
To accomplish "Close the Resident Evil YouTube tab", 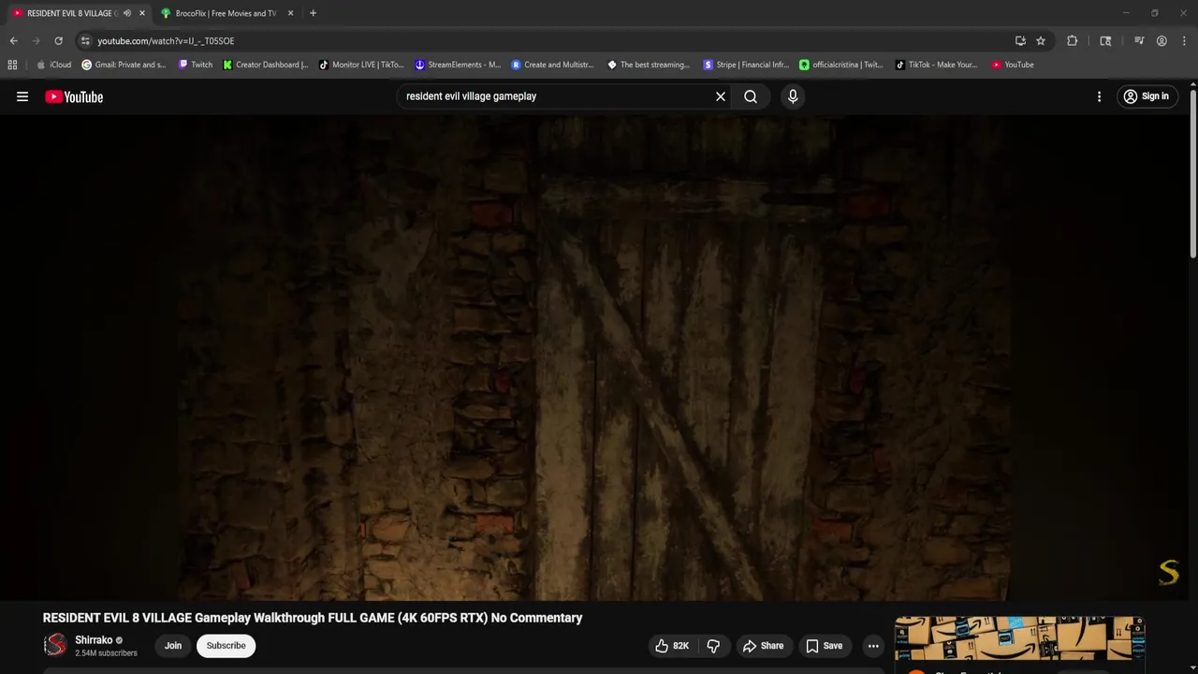I will click(142, 13).
